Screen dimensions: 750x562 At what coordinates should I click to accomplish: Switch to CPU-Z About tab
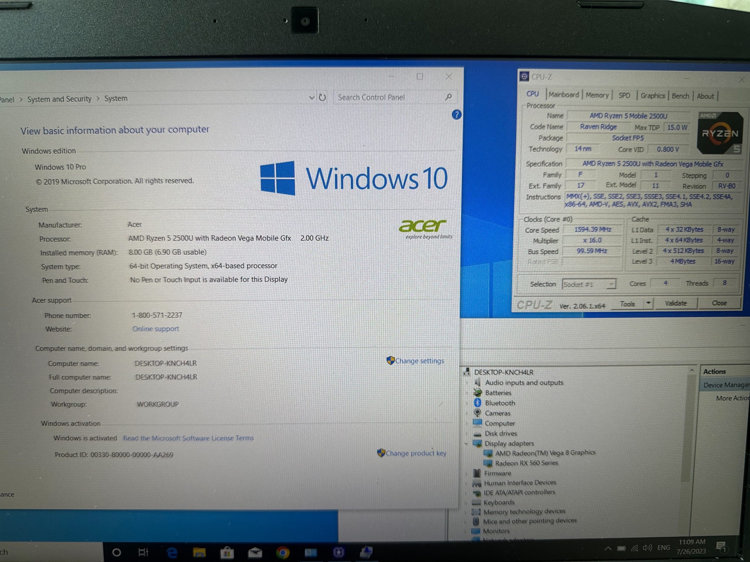(705, 97)
